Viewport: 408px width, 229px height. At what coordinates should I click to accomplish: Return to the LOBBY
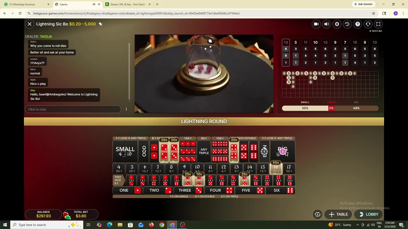[x=368, y=214]
